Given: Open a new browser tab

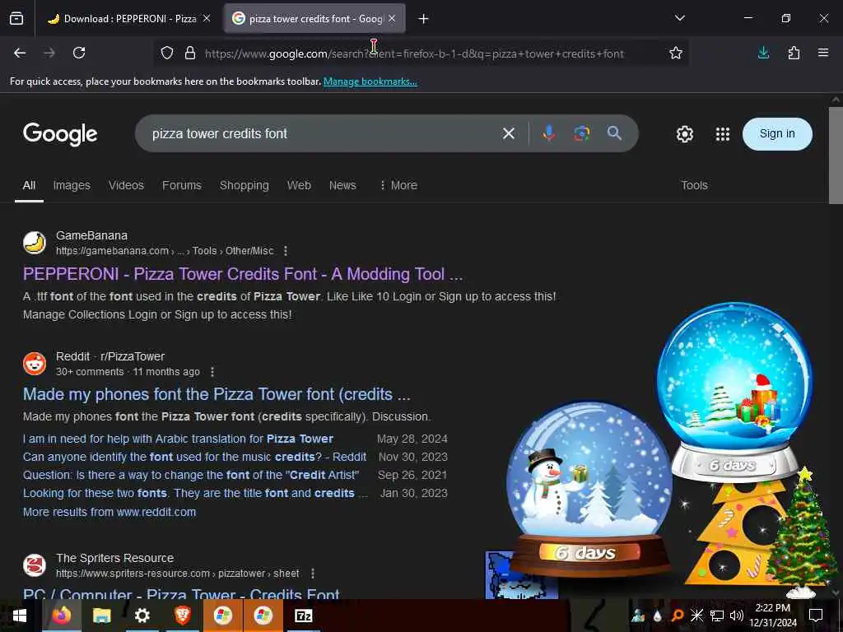Looking at the screenshot, I should [424, 19].
